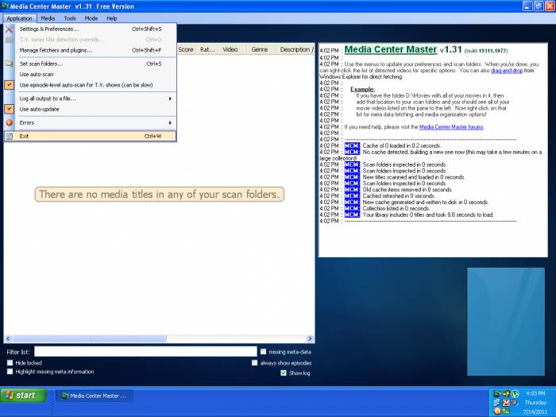Open the Media Center Master tray icon
This screenshot has width=556, height=417.
pos(497,394)
